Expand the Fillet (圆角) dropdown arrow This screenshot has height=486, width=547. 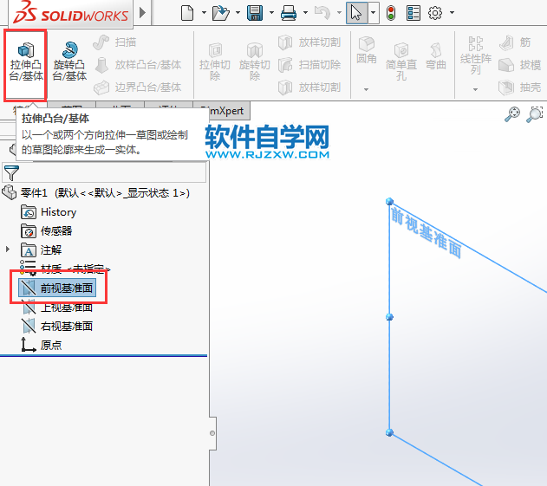(366, 89)
